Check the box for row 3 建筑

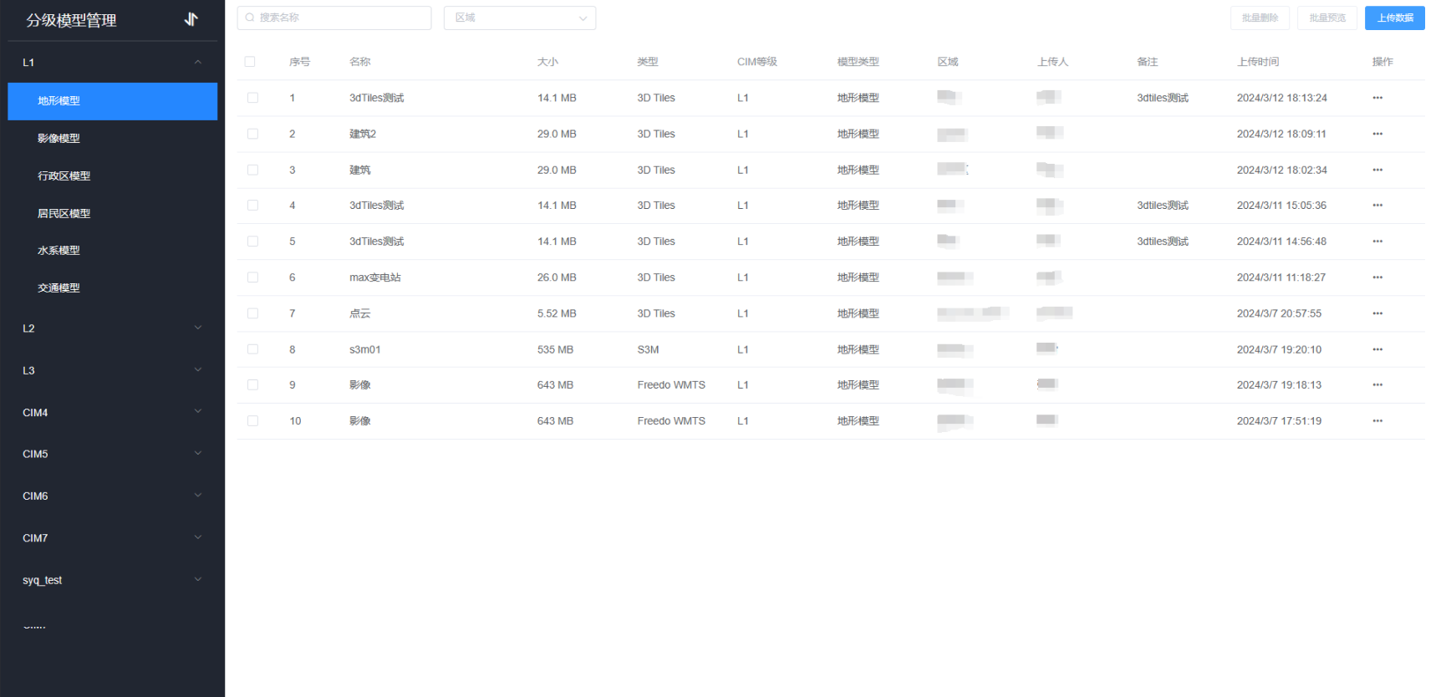tap(252, 170)
